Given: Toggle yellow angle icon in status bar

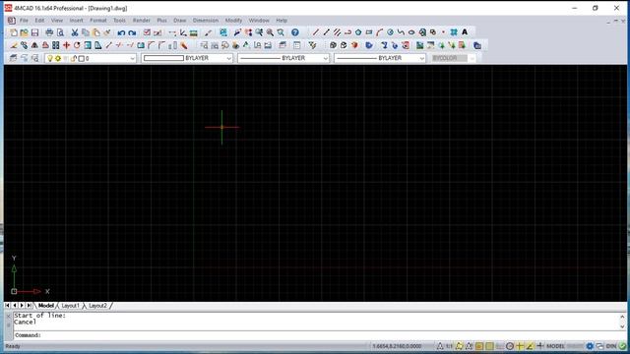Looking at the screenshot, I should [530, 346].
